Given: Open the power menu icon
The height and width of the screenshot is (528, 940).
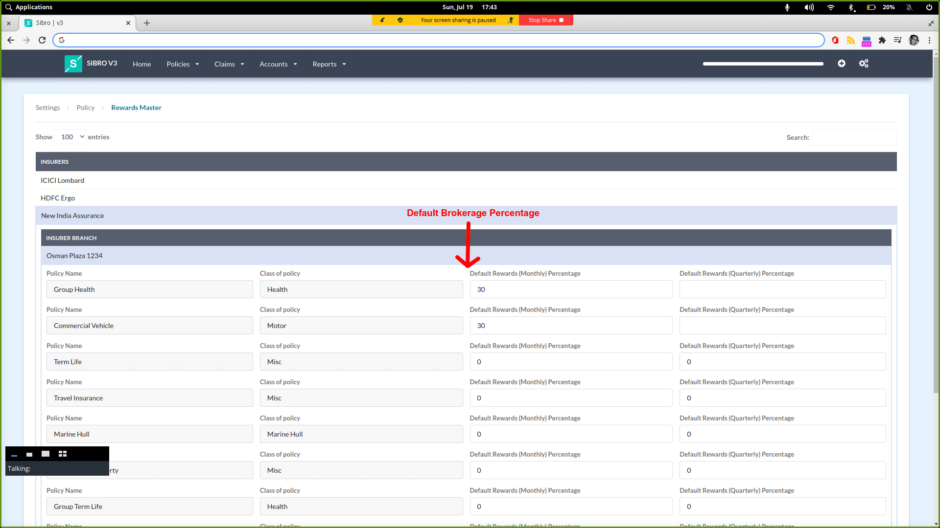Looking at the screenshot, I should pos(929,7).
